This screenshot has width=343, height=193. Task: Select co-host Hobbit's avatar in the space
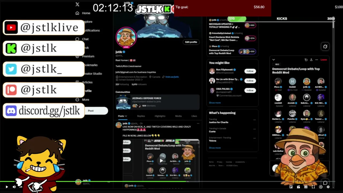click(292, 81)
